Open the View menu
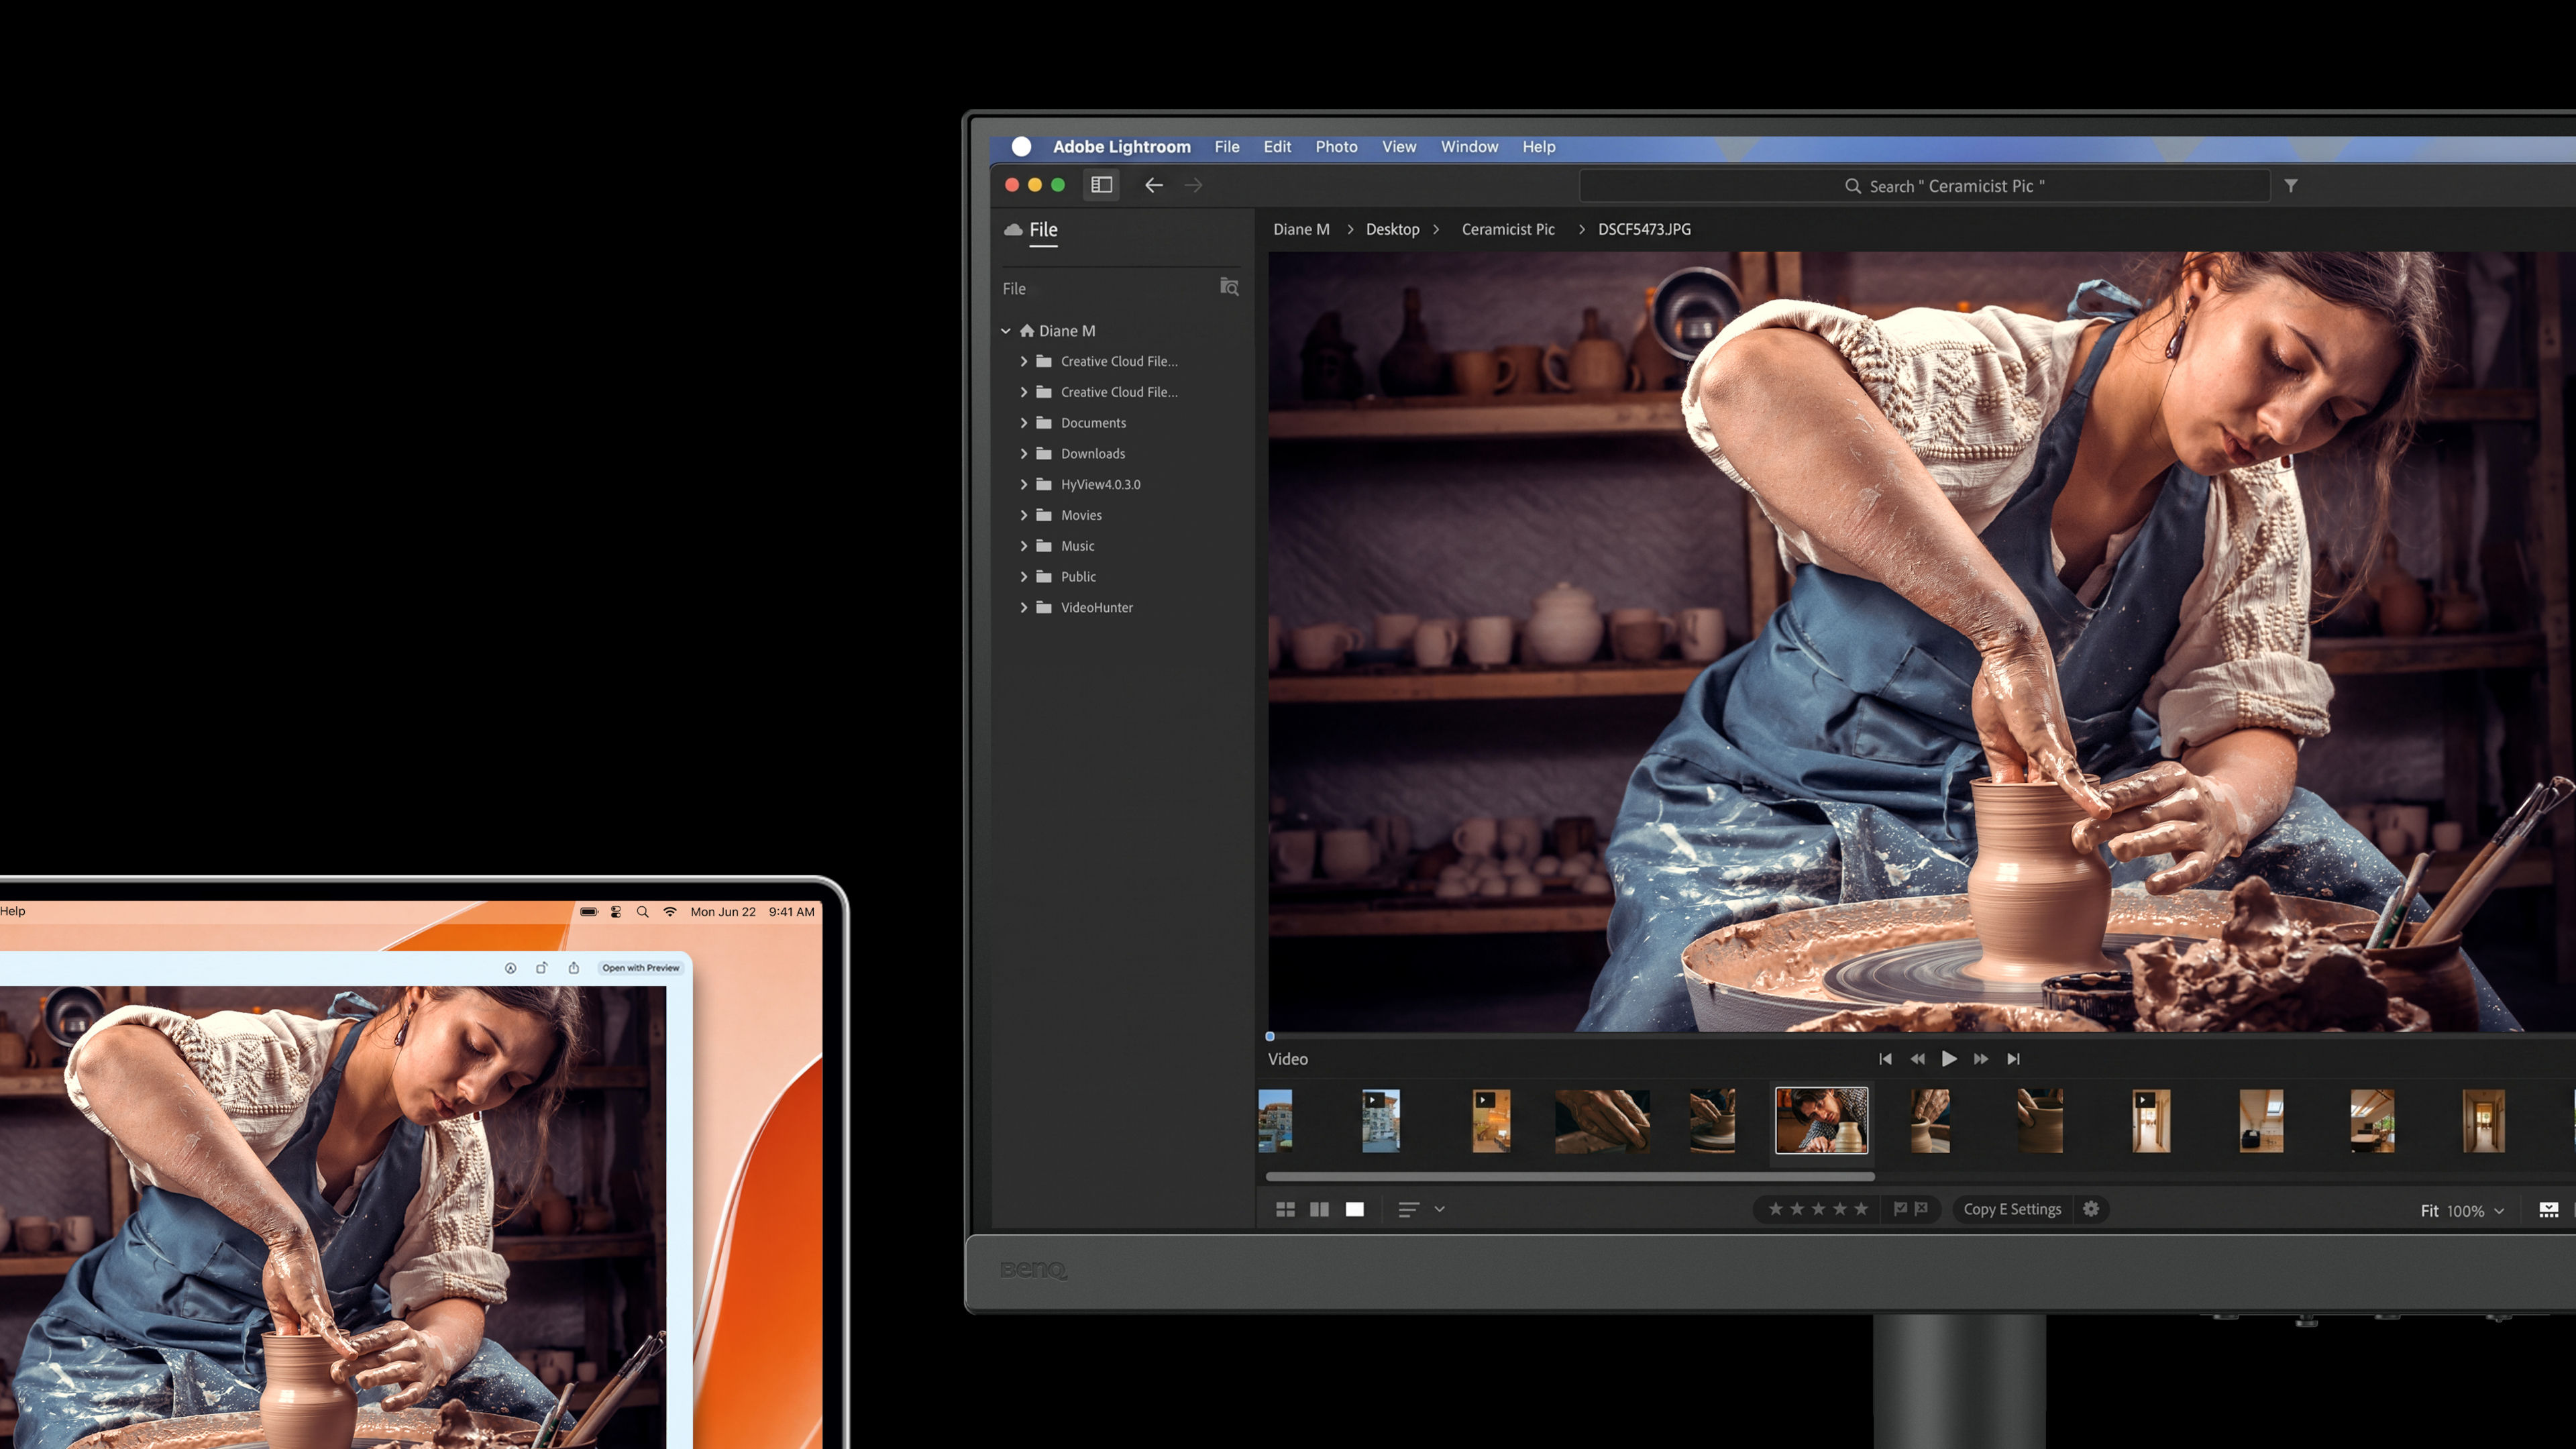 tap(1399, 147)
